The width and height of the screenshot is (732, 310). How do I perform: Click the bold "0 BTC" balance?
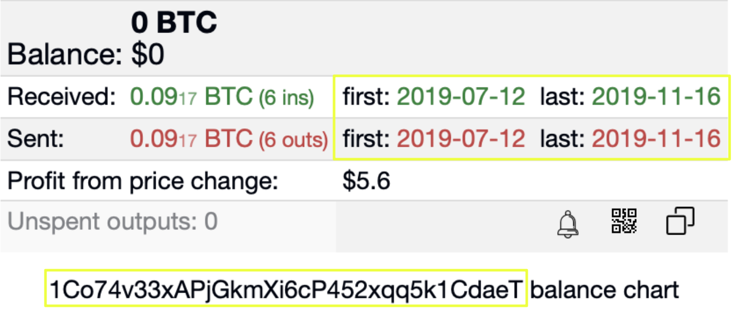174,23
